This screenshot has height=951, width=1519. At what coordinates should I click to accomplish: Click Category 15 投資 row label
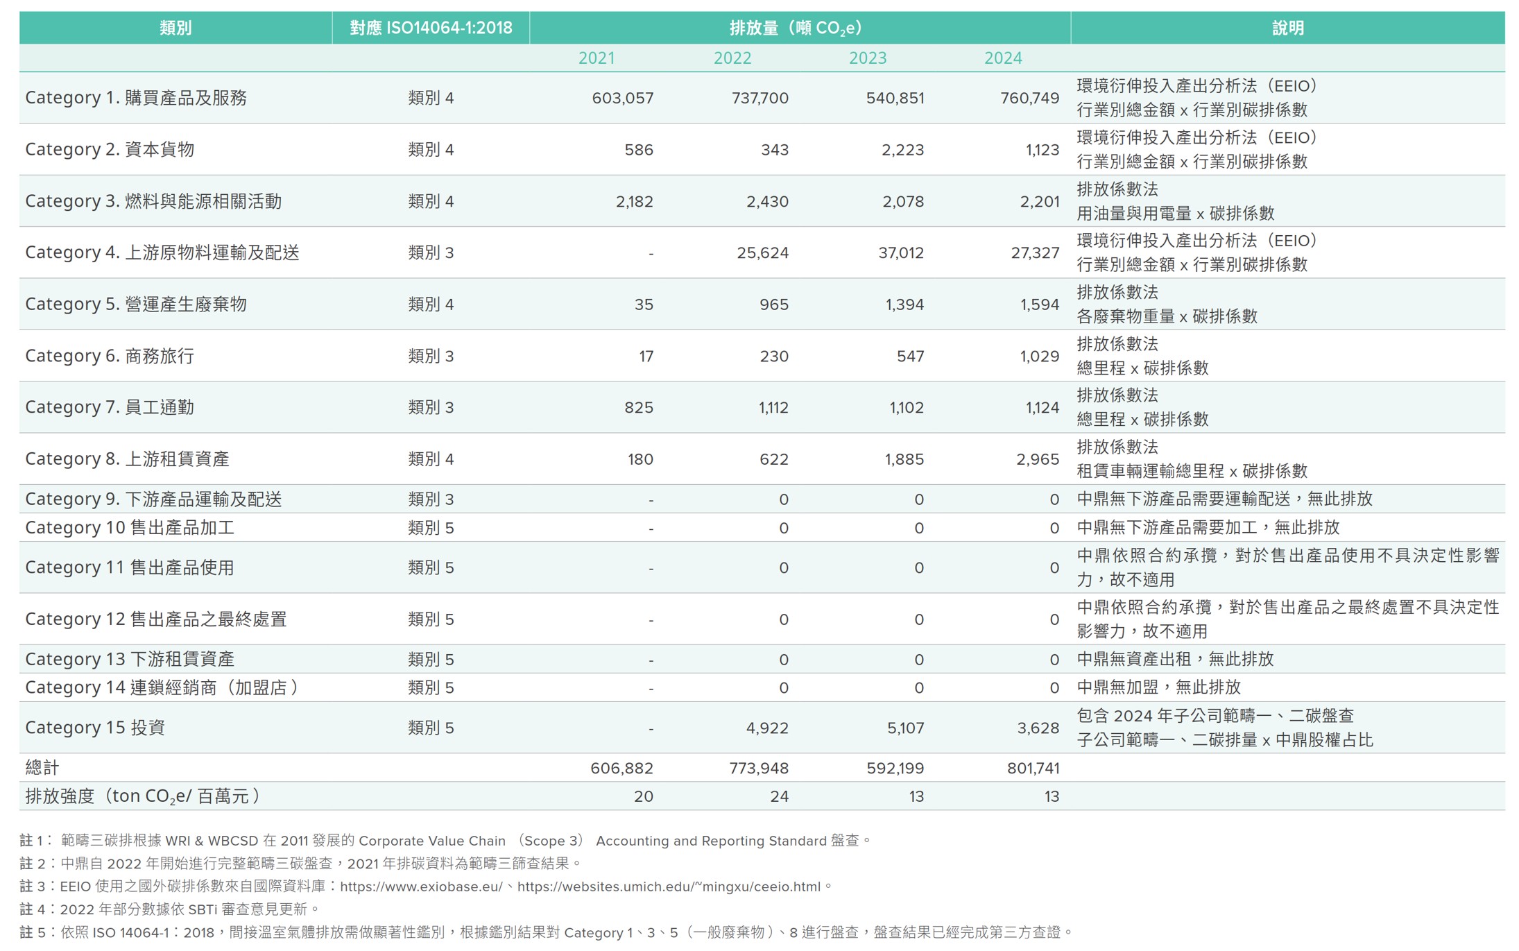(x=95, y=728)
